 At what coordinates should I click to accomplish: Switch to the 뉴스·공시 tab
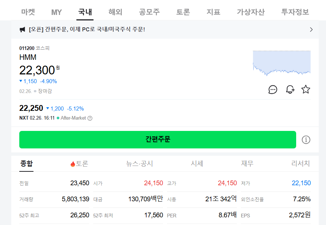(139, 164)
